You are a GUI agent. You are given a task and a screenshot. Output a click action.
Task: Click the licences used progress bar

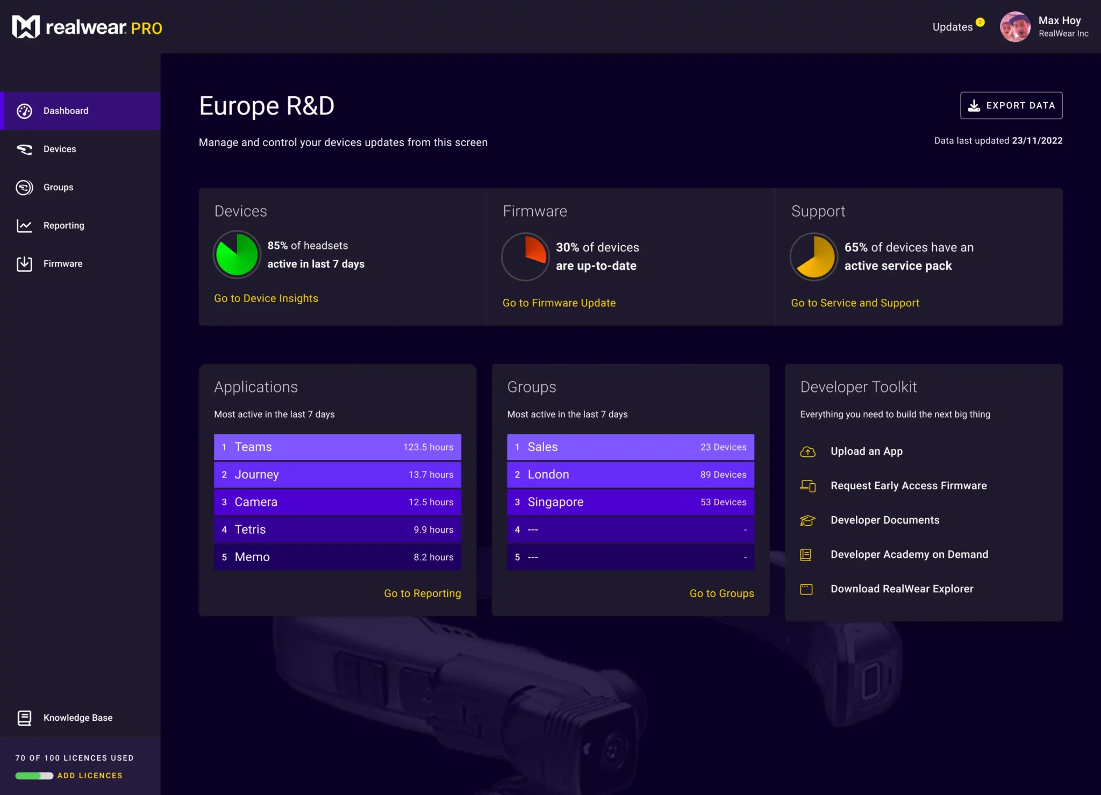(34, 776)
